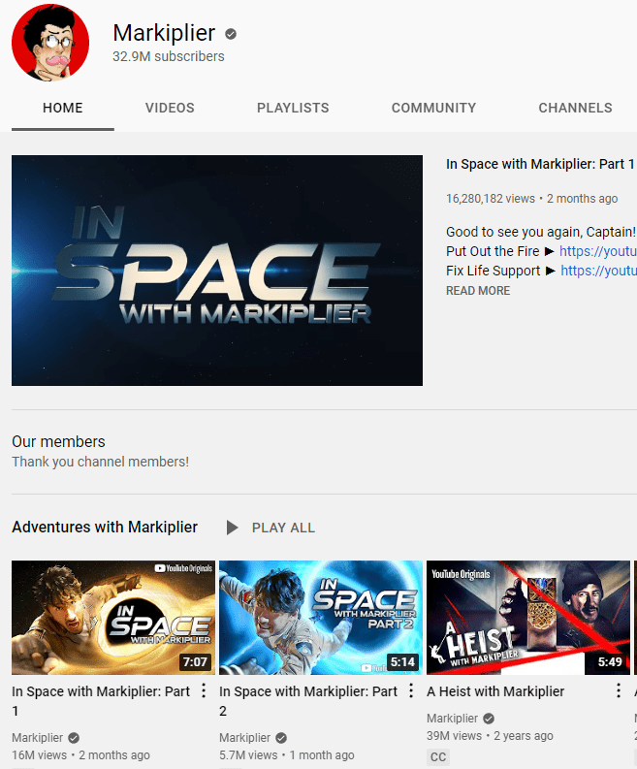Click the 32.9M subscribers count
637x769 pixels.
coord(168,56)
